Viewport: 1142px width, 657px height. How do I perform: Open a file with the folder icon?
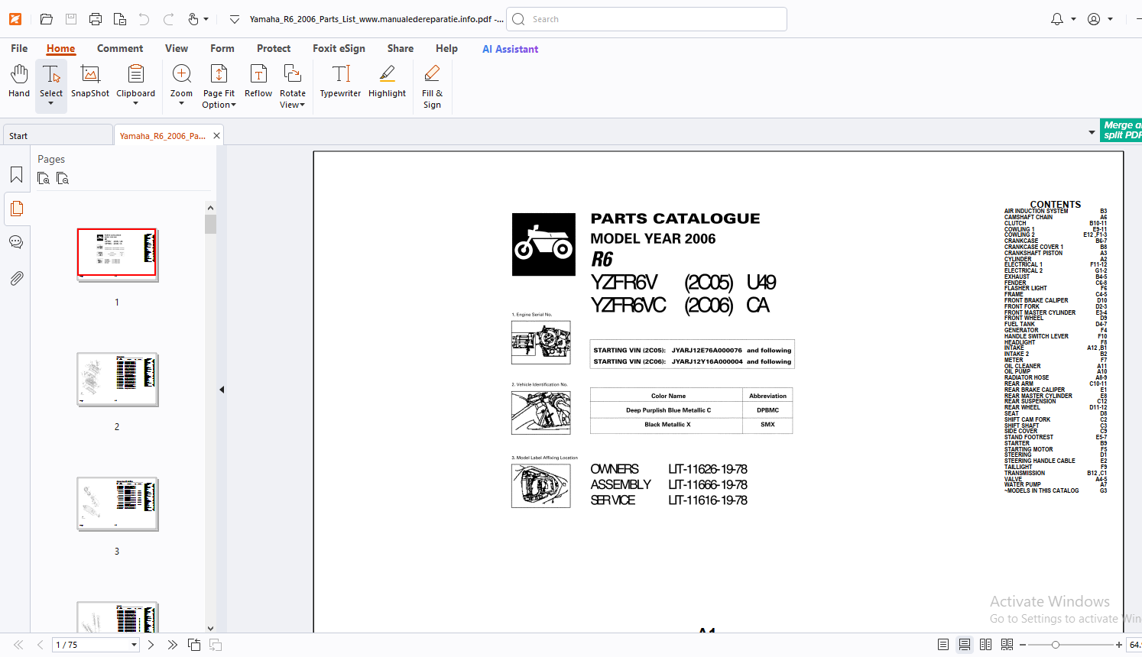(x=47, y=19)
